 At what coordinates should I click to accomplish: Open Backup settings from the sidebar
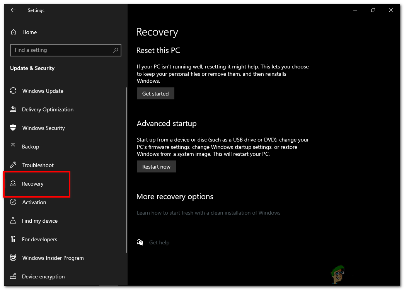point(31,147)
